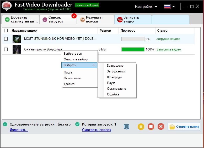204x148 pixels.
Task: Open the Результат поиска tab
Action: pyautogui.click(x=96, y=20)
